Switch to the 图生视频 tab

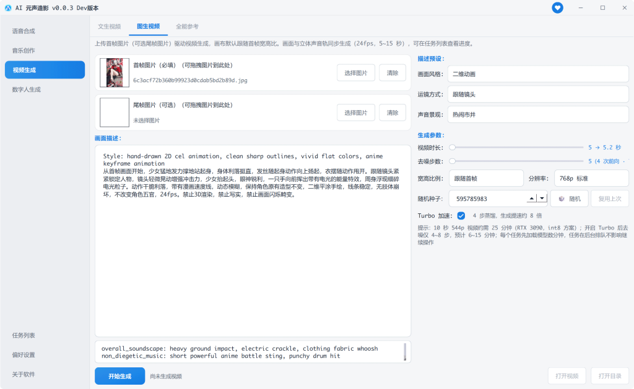149,26
